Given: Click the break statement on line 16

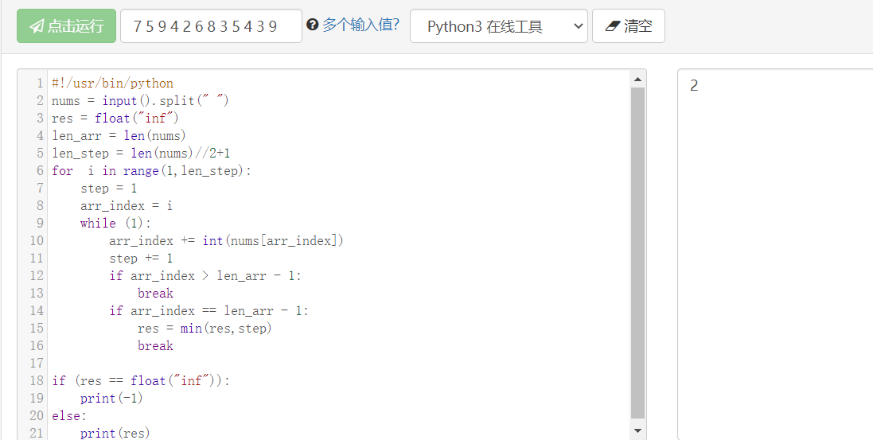Looking at the screenshot, I should (155, 346).
